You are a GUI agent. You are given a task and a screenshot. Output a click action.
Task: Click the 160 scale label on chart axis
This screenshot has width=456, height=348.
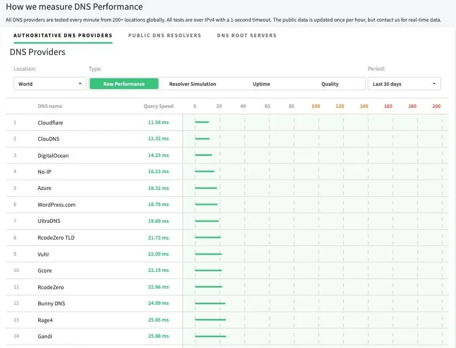tap(388, 106)
